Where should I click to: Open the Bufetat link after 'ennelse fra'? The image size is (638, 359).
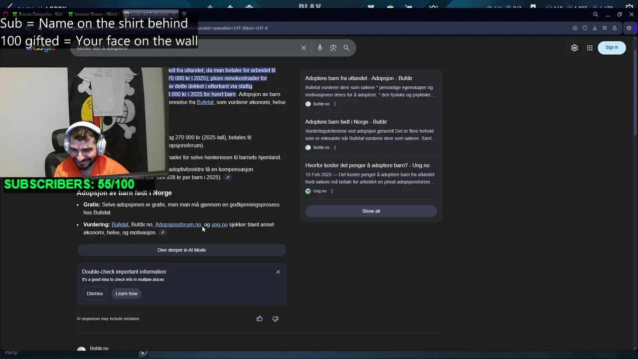(x=205, y=102)
